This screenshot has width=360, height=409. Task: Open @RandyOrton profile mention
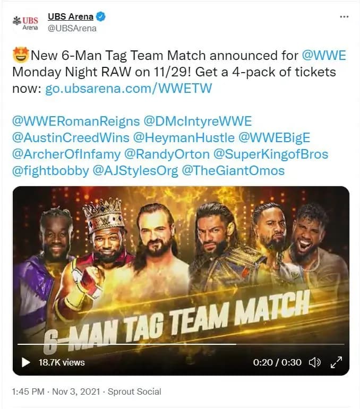coord(167,154)
